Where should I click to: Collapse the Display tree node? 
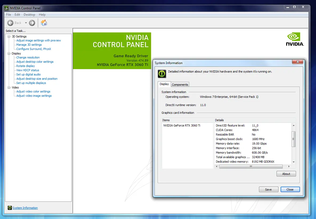pyautogui.click(x=9, y=53)
